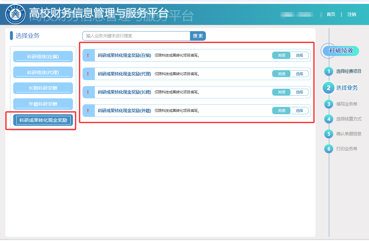This screenshot has height=241, width=369.
Task: Select 外籍科研劳酬 in left sidebar
Action: point(43,104)
